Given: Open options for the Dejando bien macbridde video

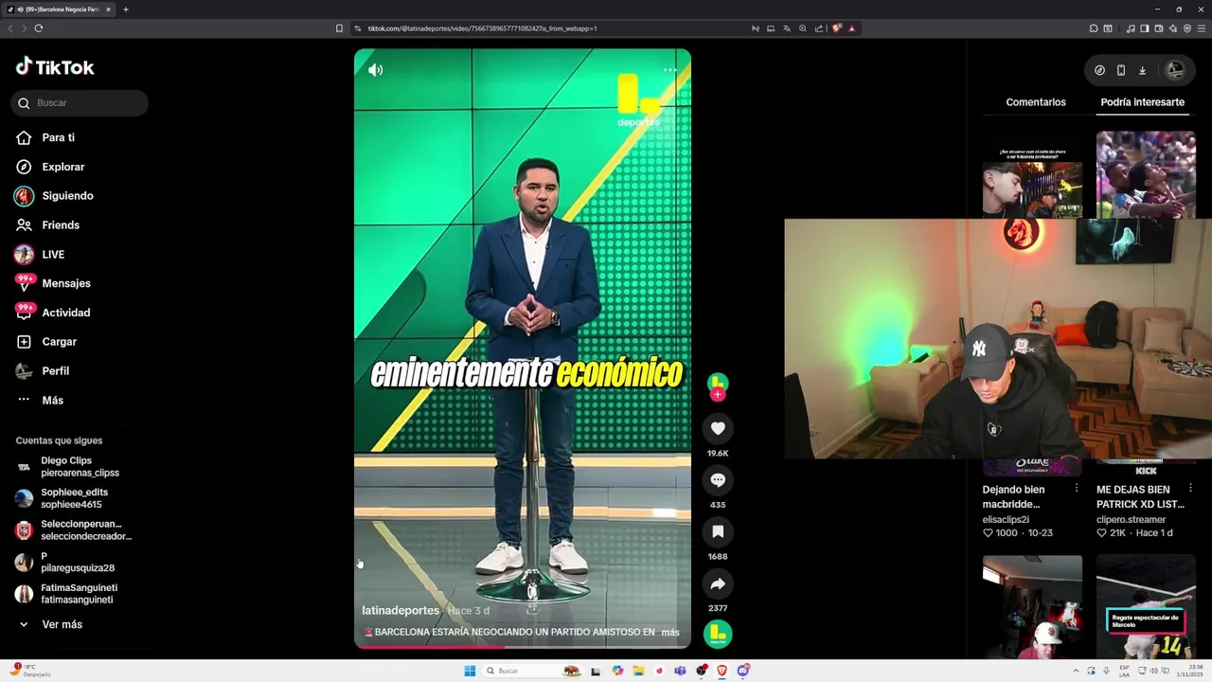Looking at the screenshot, I should tap(1076, 489).
